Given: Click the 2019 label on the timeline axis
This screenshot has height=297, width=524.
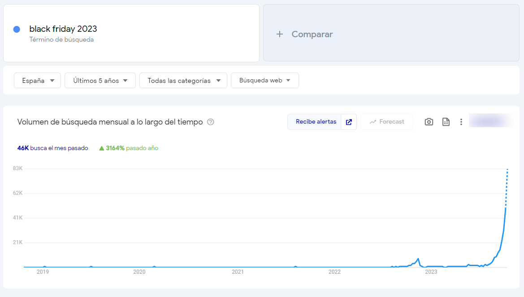Looking at the screenshot, I should (43, 271).
